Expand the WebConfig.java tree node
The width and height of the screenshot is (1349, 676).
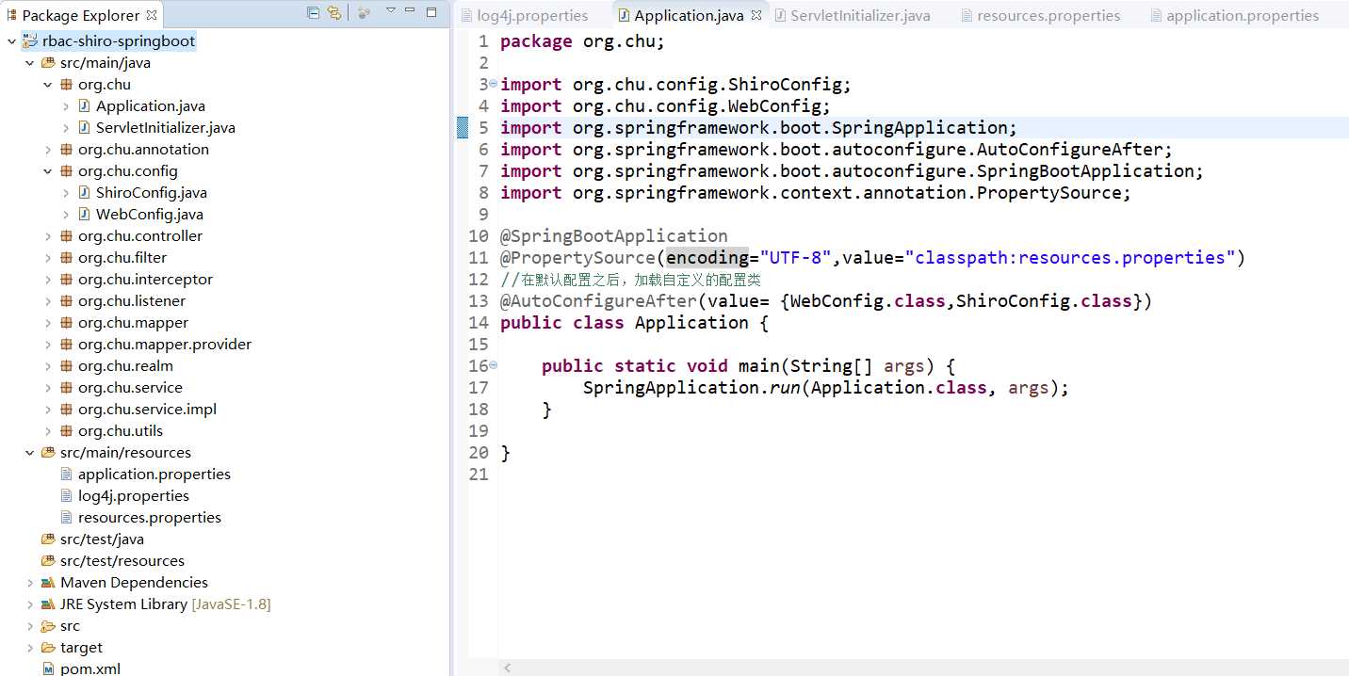point(66,215)
